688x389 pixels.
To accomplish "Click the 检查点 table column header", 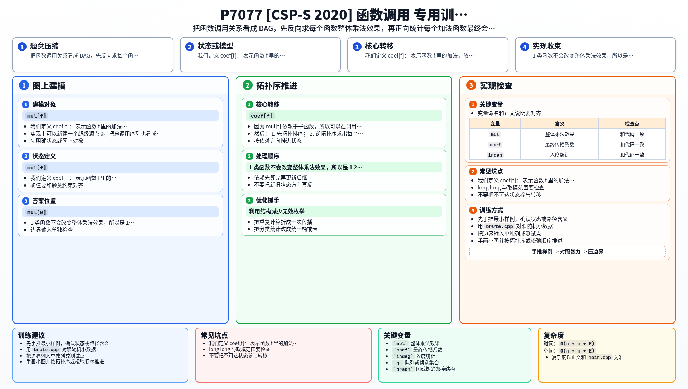I will (x=632, y=124).
